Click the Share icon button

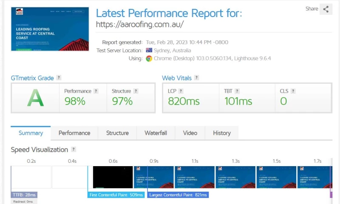point(326,9)
